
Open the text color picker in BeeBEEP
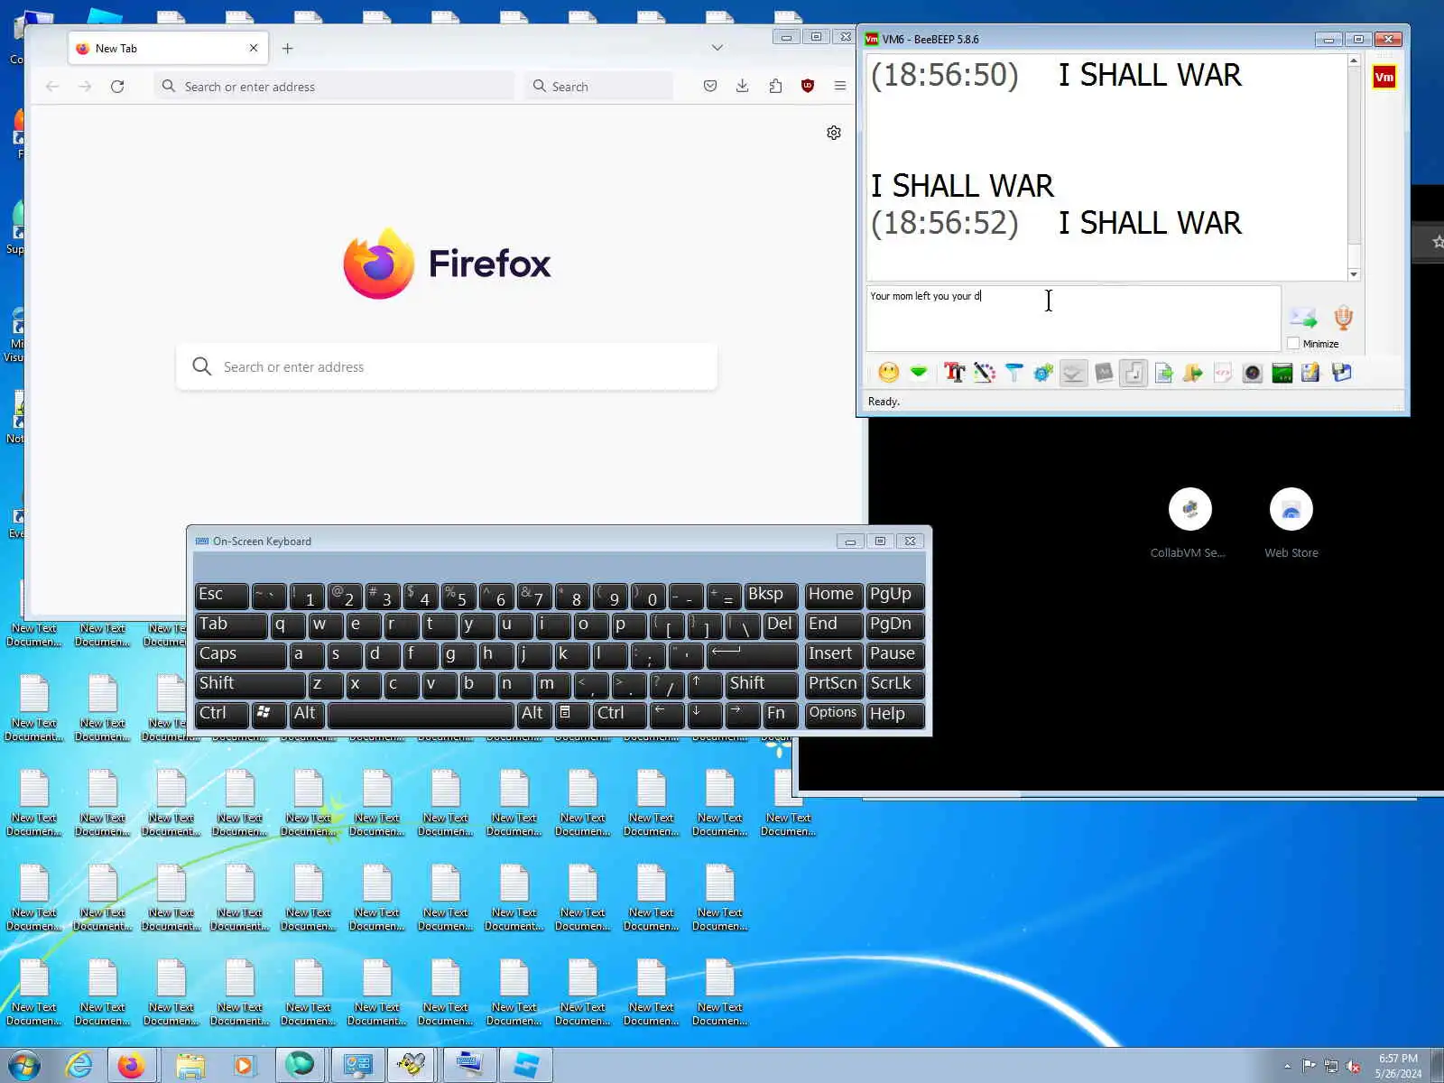click(x=985, y=373)
